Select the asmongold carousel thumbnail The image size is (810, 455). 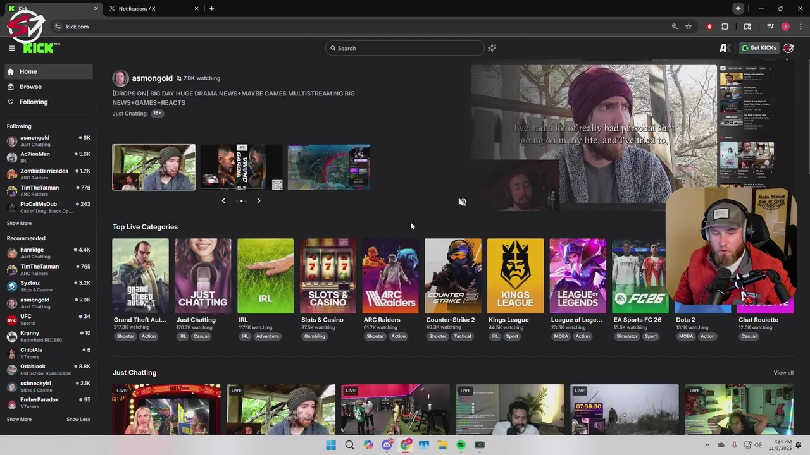point(154,167)
